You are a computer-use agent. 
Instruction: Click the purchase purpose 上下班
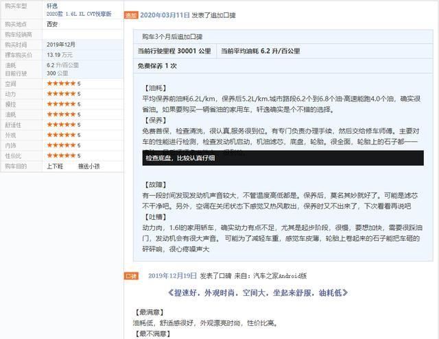point(55,166)
